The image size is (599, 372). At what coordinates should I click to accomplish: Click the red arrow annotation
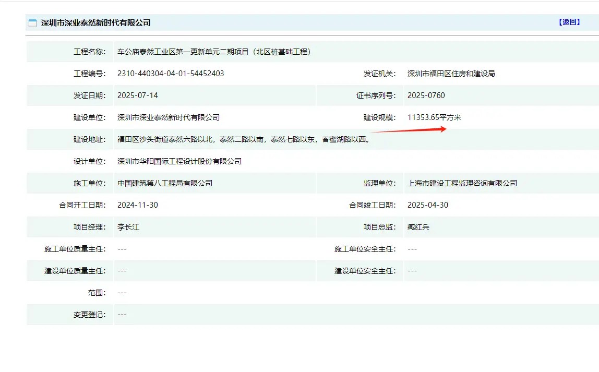coord(409,130)
